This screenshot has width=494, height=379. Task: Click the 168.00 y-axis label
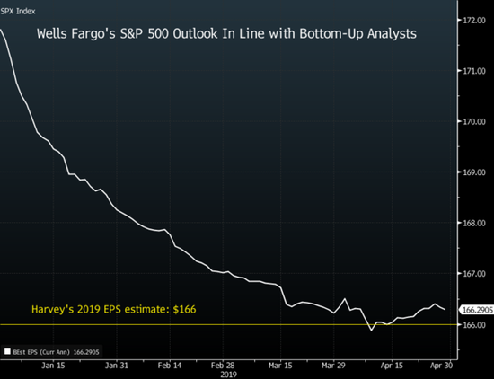(474, 223)
